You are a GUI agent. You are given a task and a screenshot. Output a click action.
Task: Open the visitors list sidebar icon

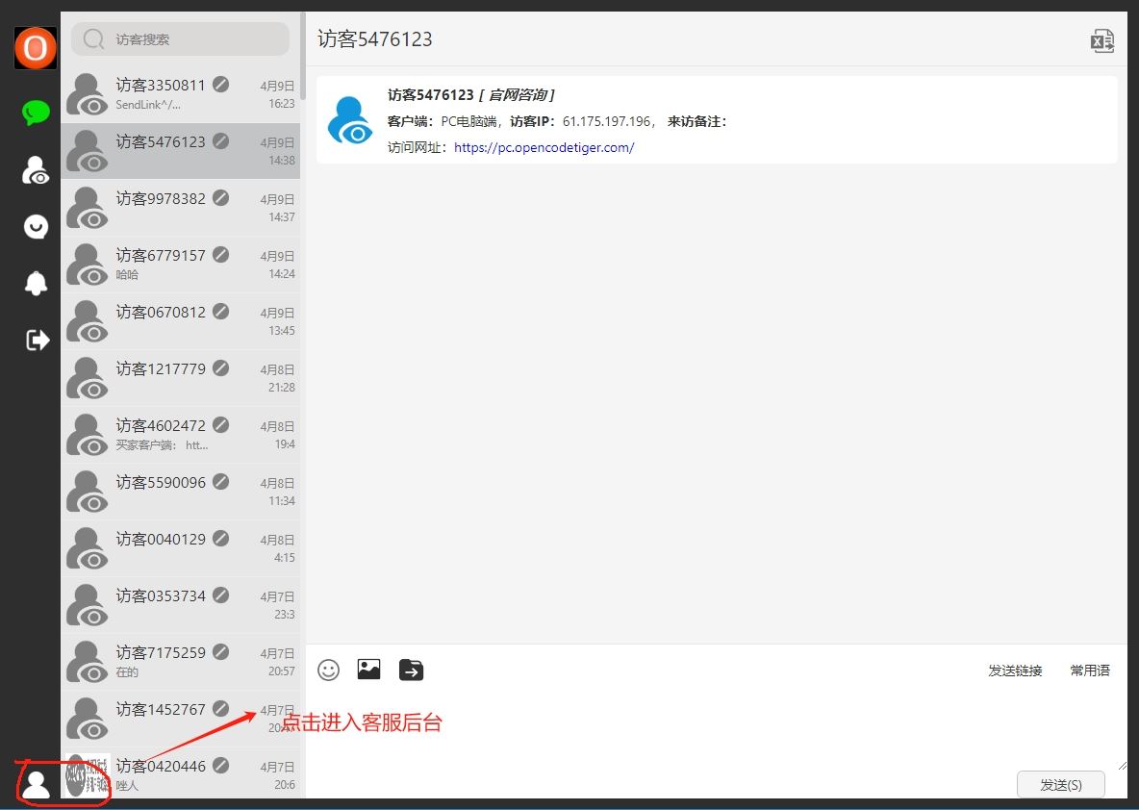[x=36, y=171]
